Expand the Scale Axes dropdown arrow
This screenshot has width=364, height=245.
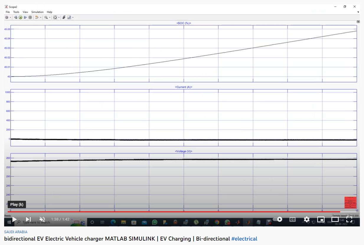click(x=59, y=17)
